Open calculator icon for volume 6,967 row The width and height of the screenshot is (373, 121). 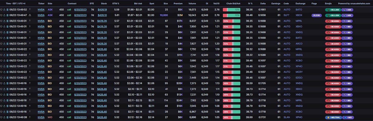click(x=7, y=112)
